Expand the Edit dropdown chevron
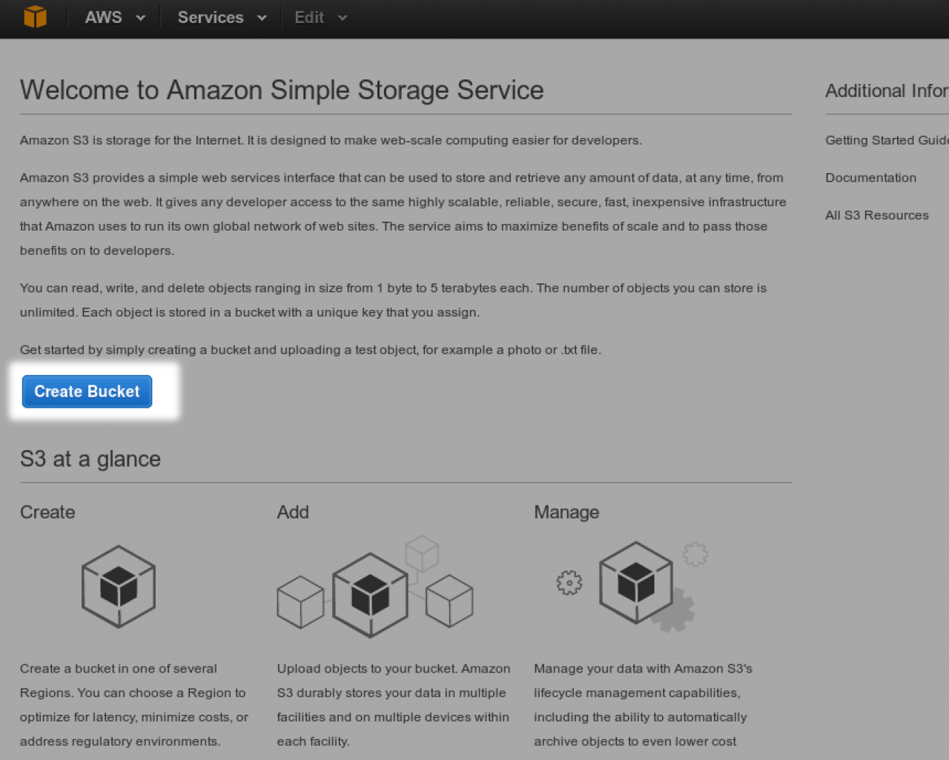Viewport: 949px width, 760px height. click(342, 18)
